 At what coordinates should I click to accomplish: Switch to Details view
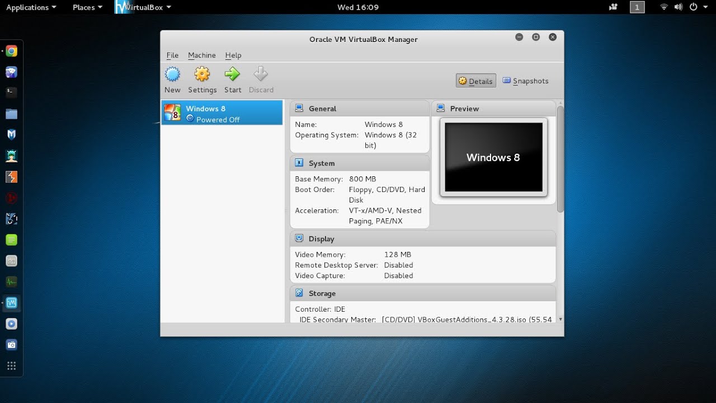[x=475, y=81]
